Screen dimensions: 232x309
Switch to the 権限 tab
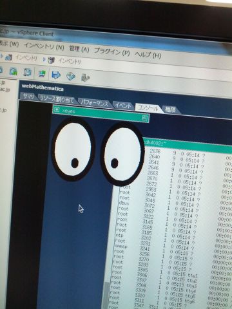(x=170, y=109)
